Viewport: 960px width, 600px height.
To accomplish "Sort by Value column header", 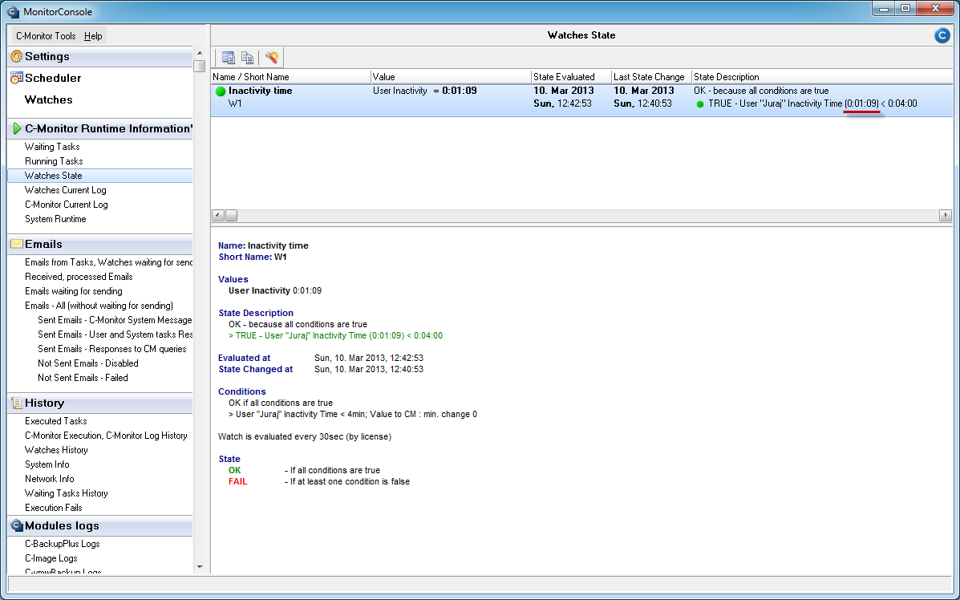I will click(x=451, y=77).
